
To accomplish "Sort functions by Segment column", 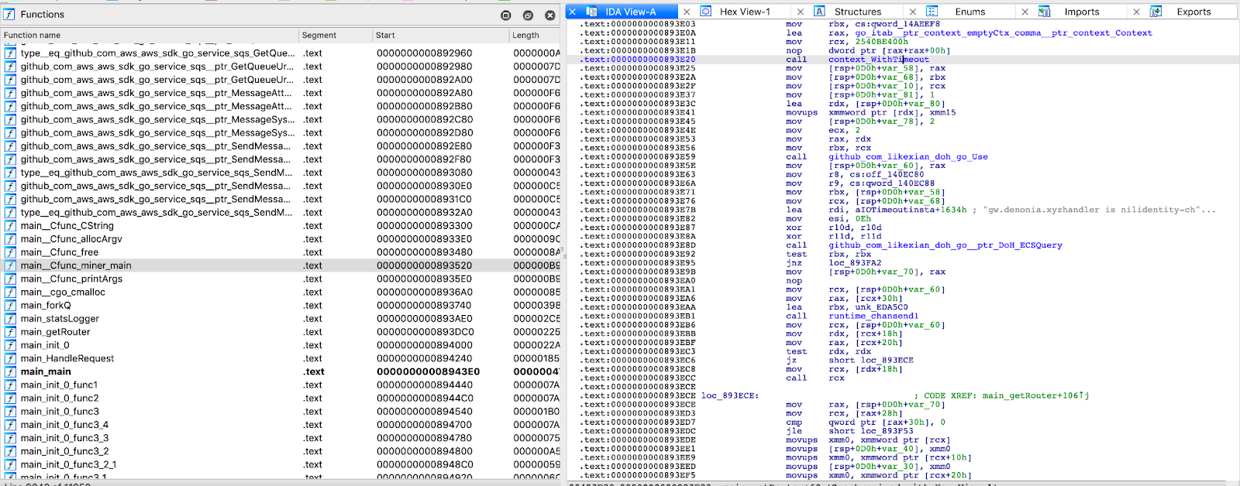I will [319, 36].
